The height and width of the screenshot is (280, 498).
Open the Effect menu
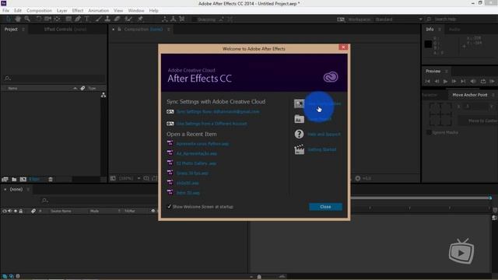coord(78,10)
